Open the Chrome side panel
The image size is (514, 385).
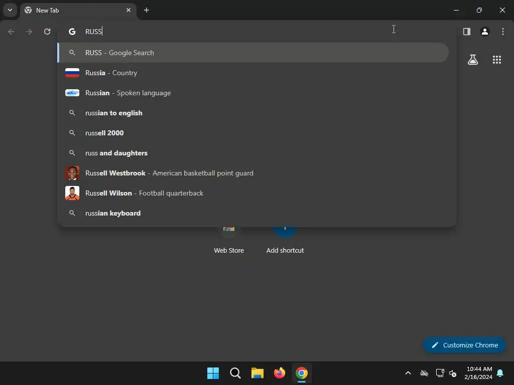point(466,32)
